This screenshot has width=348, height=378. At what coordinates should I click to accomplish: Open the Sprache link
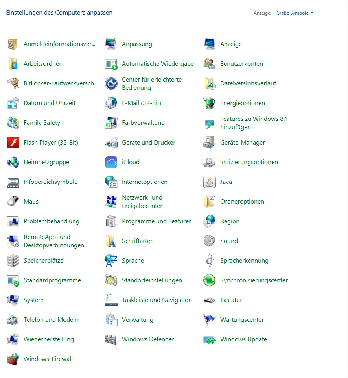[x=133, y=261]
